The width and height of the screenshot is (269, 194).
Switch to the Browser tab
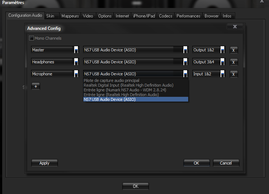[x=211, y=16]
